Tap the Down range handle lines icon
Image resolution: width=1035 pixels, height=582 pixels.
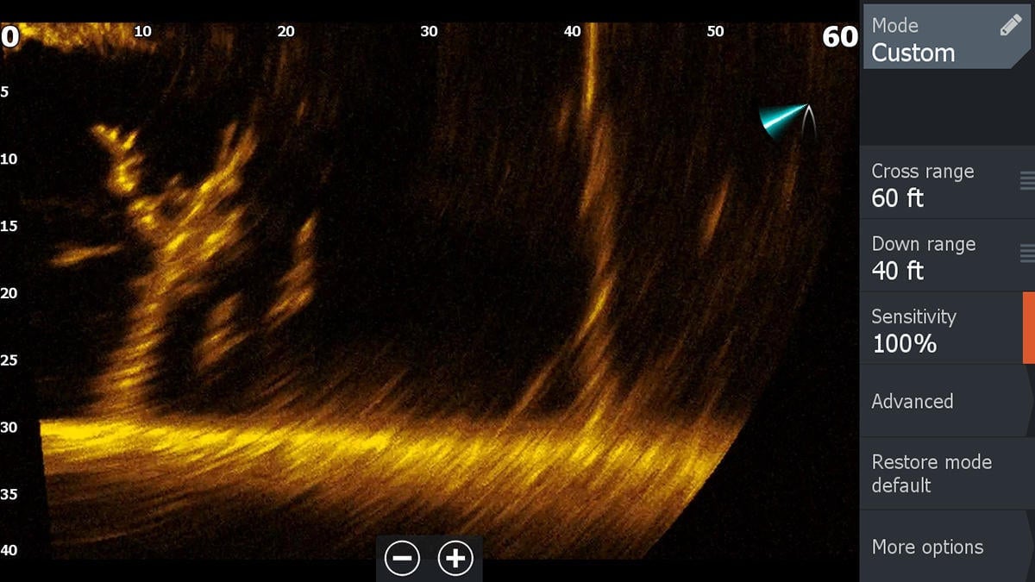click(1026, 253)
